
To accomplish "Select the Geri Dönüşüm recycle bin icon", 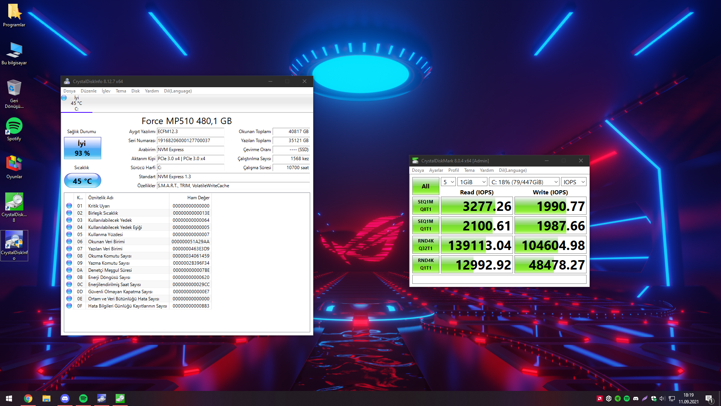I will point(14,94).
